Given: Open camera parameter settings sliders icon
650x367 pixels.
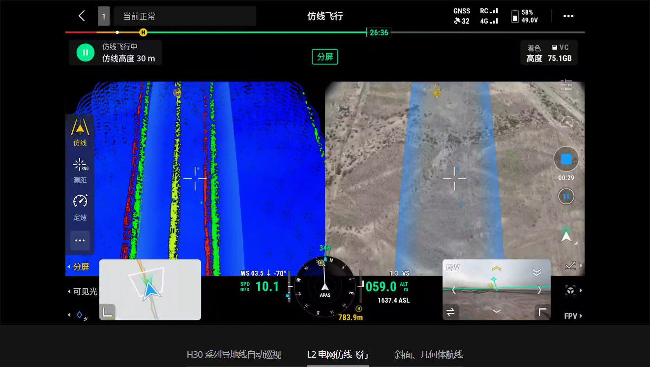Looking at the screenshot, I should point(566,85).
